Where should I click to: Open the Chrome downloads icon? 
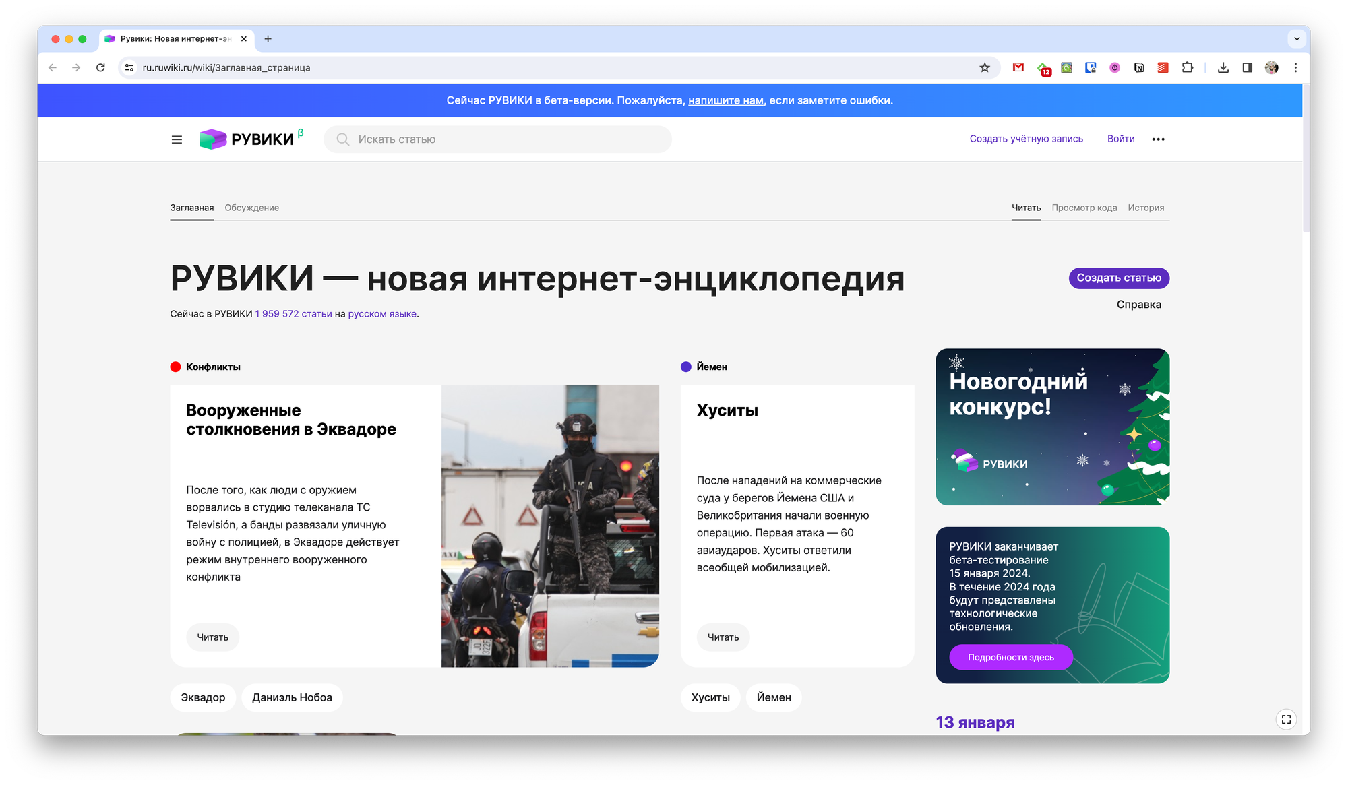[x=1223, y=67]
